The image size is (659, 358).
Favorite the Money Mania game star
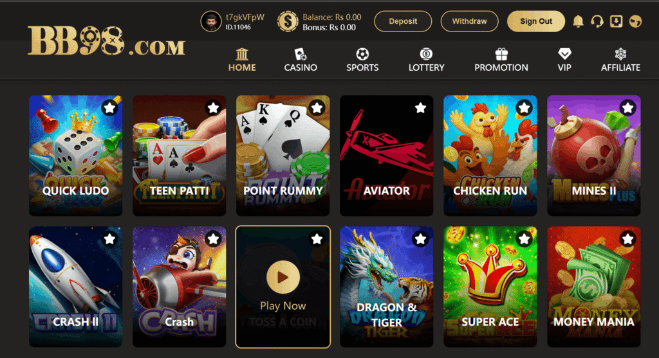pos(627,239)
